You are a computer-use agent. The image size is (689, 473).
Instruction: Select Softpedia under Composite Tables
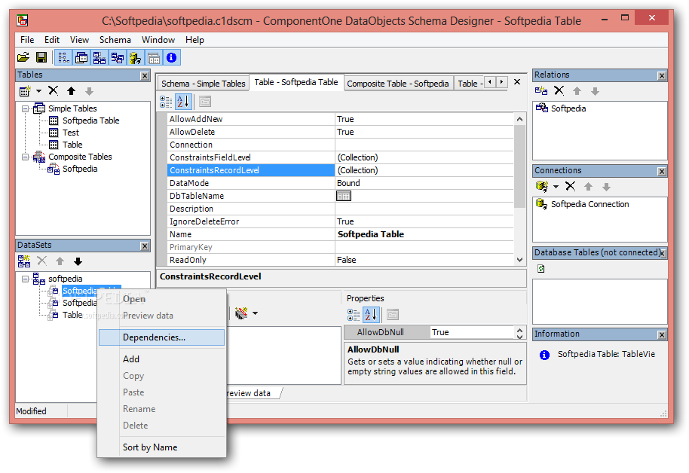[x=80, y=169]
